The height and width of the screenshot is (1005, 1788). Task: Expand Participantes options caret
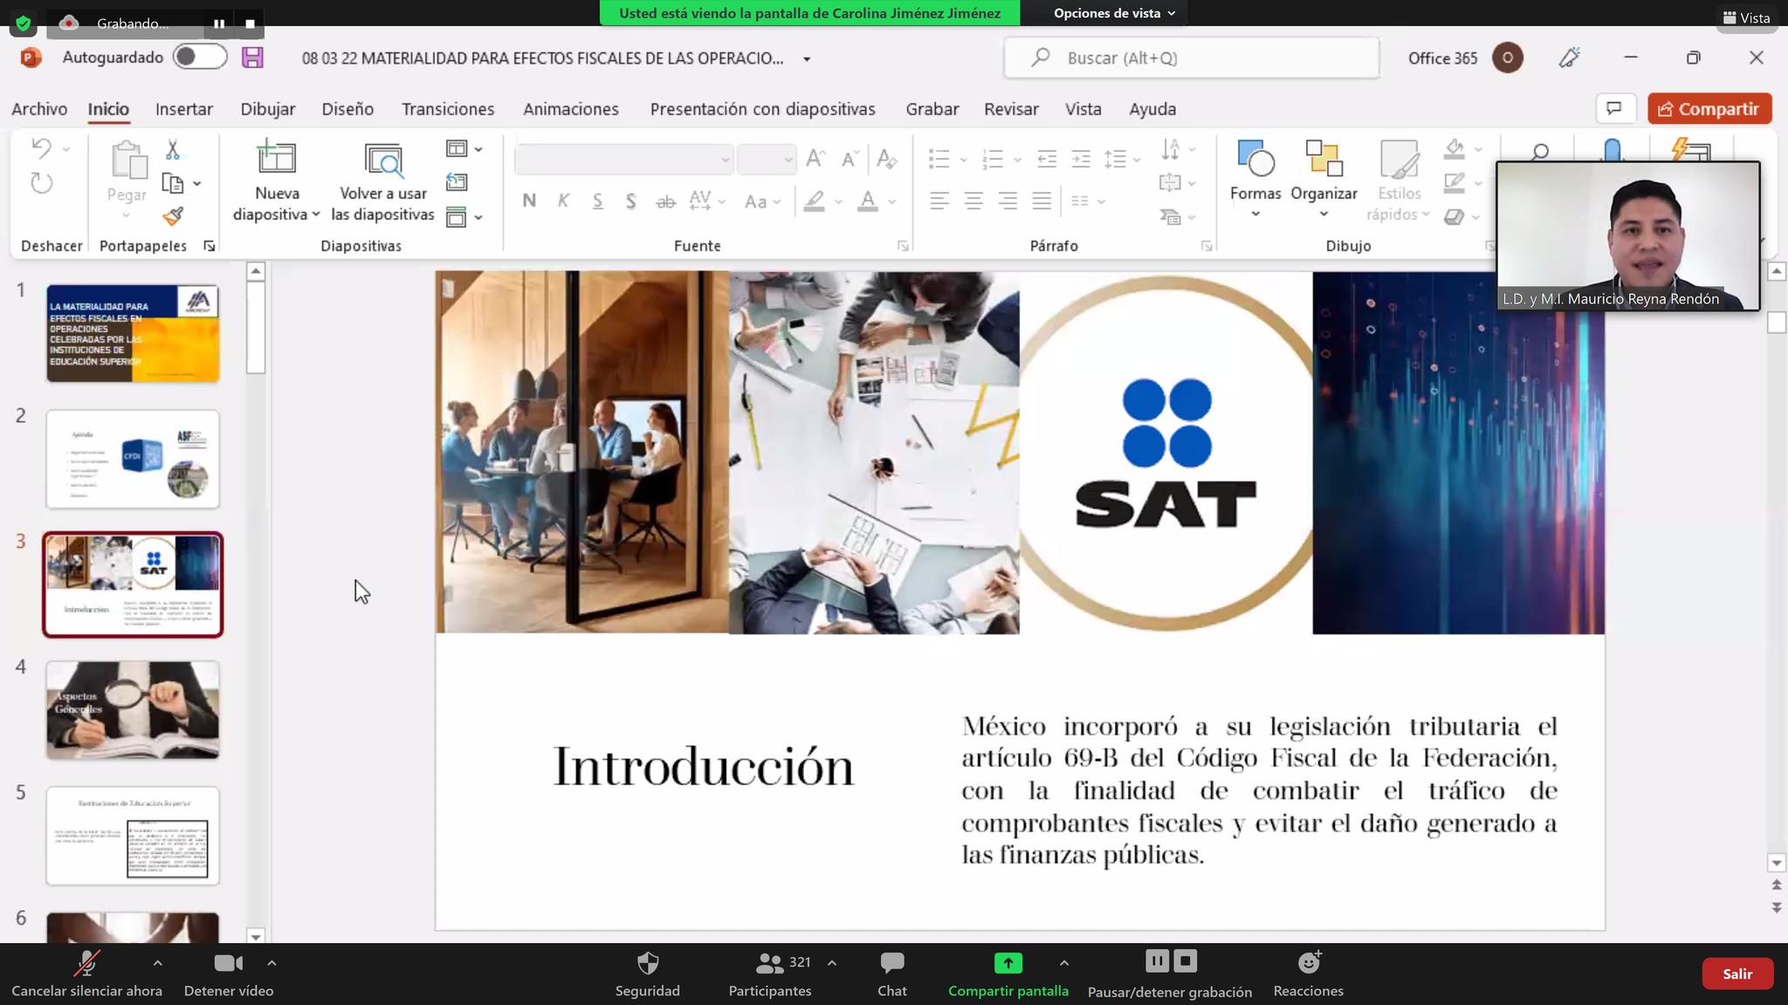pos(832,963)
